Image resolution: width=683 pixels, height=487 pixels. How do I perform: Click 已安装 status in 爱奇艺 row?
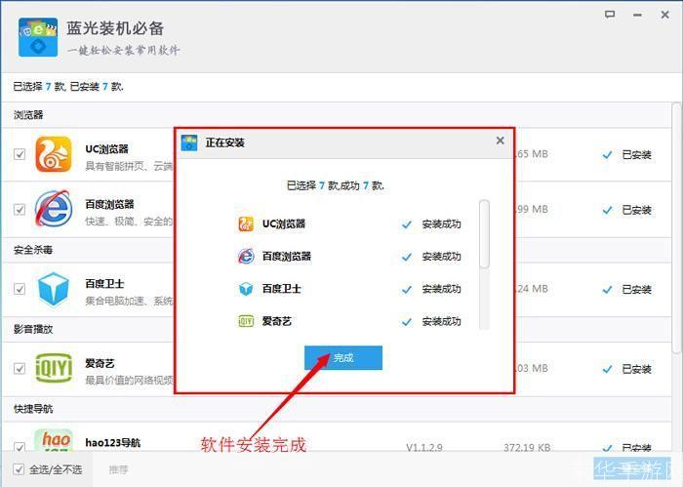pos(636,369)
